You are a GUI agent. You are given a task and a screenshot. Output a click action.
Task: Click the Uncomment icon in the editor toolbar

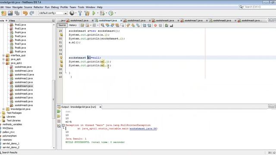[x=172, y=25]
